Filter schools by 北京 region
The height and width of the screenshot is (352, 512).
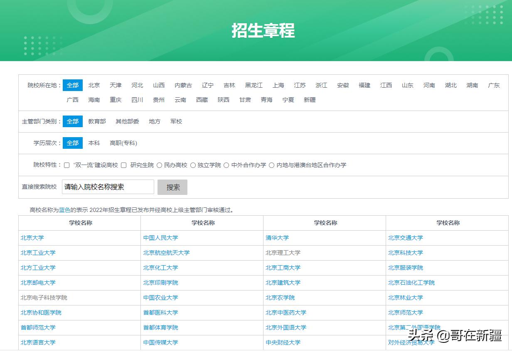tap(94, 85)
